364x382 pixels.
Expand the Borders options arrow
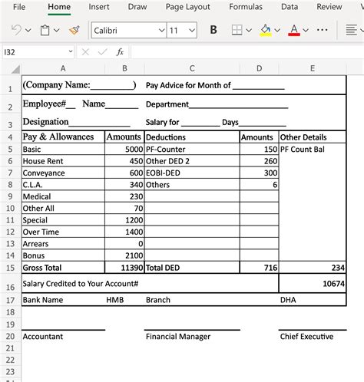[249, 31]
